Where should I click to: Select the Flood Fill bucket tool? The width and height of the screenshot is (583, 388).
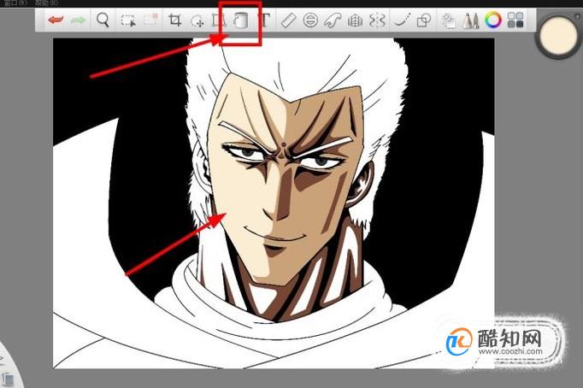(x=240, y=20)
